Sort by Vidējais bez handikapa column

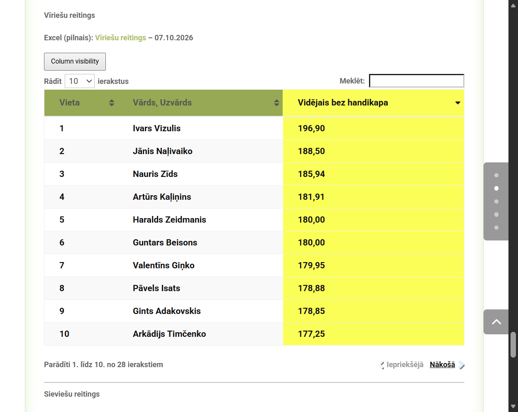point(373,103)
